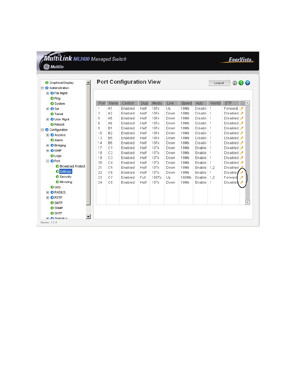
Task: Open SNMP in the navigation tree
Action: point(59,208)
